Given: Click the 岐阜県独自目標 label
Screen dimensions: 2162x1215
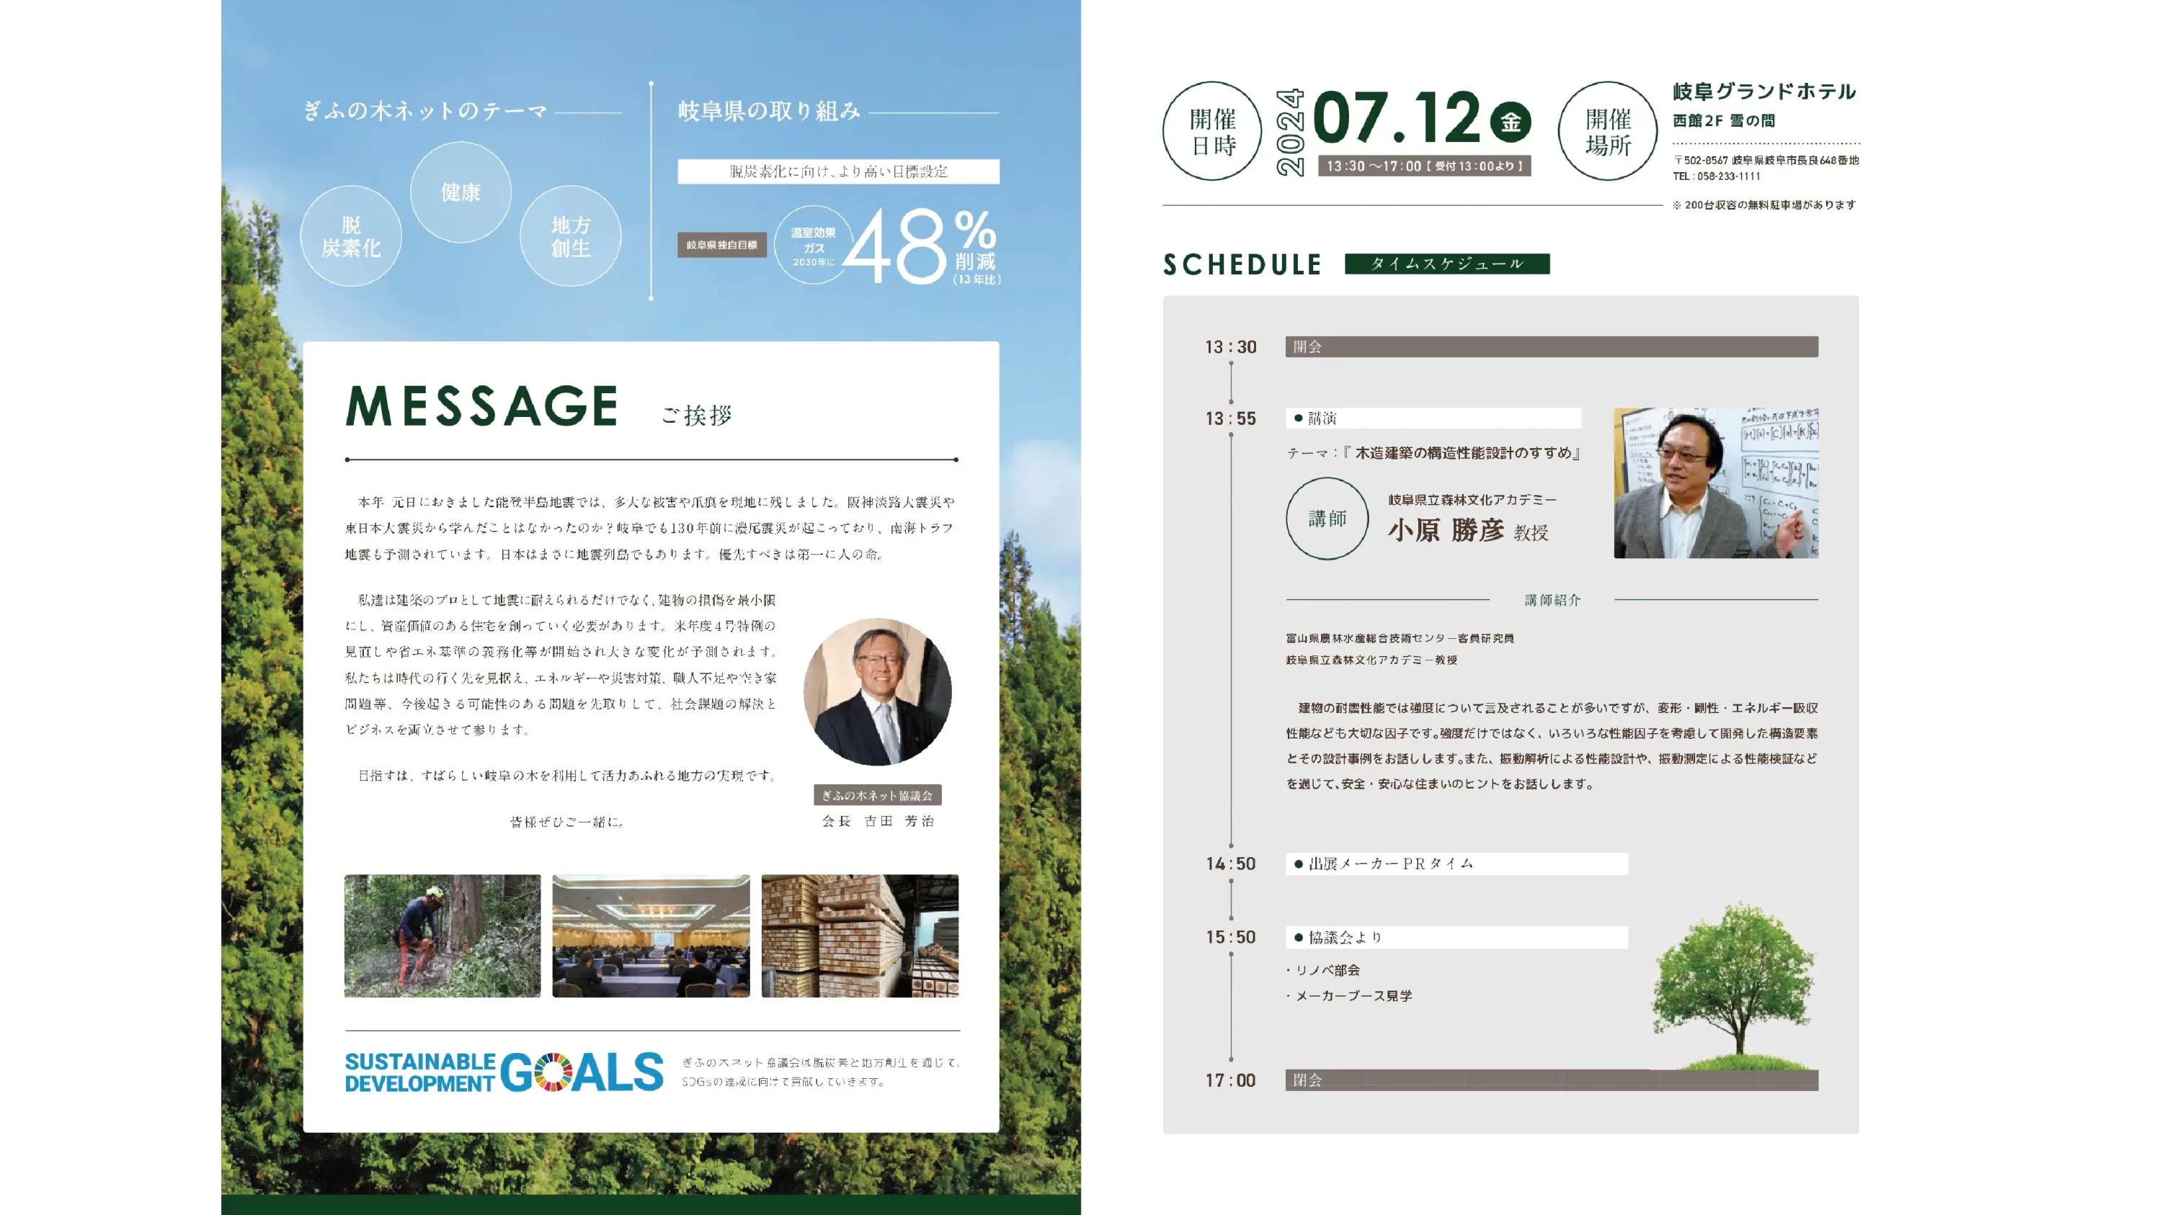Looking at the screenshot, I should pyautogui.click(x=722, y=245).
